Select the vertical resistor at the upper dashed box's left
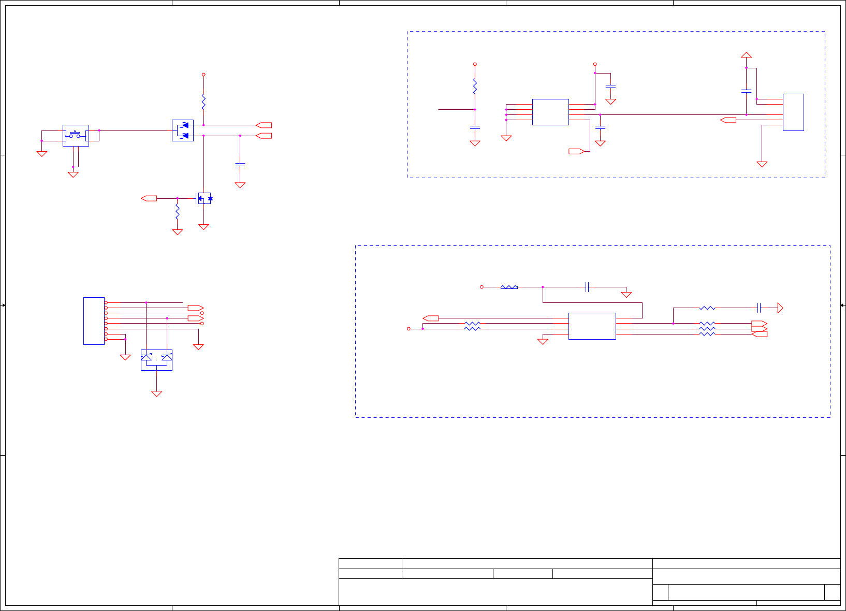This screenshot has height=611, width=846. [475, 86]
